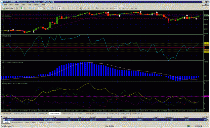Select the cursor arrow tool

(x=59, y=8)
